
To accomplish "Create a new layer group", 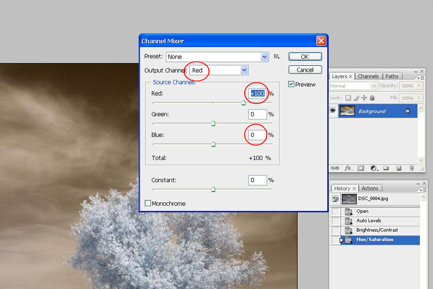I will click(386, 168).
